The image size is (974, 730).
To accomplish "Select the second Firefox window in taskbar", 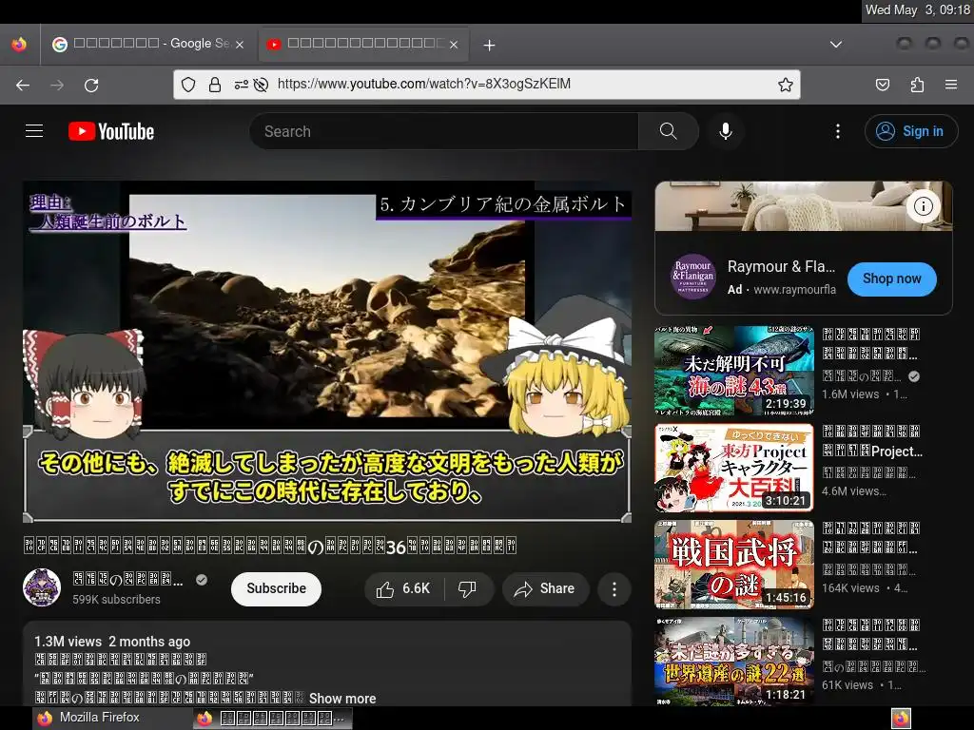I will (273, 719).
